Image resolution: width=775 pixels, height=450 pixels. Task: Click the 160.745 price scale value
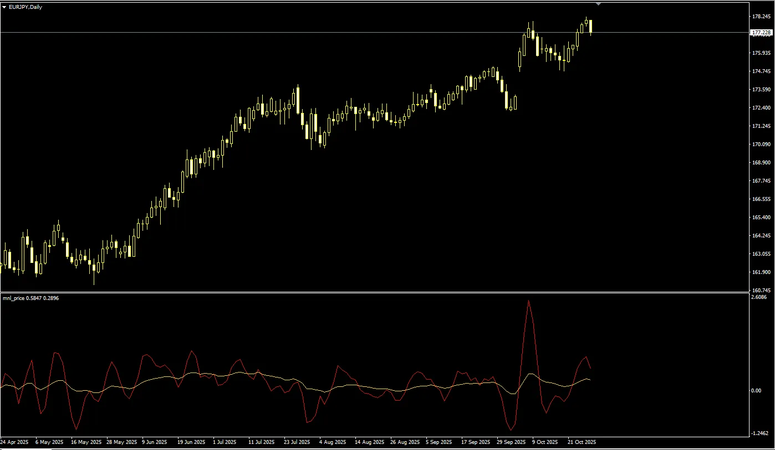[x=761, y=290]
